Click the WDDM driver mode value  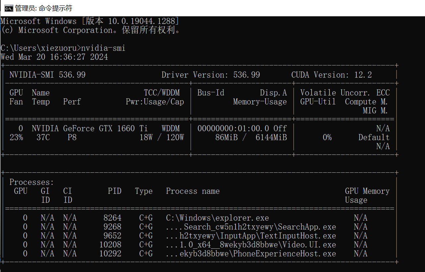(171, 129)
